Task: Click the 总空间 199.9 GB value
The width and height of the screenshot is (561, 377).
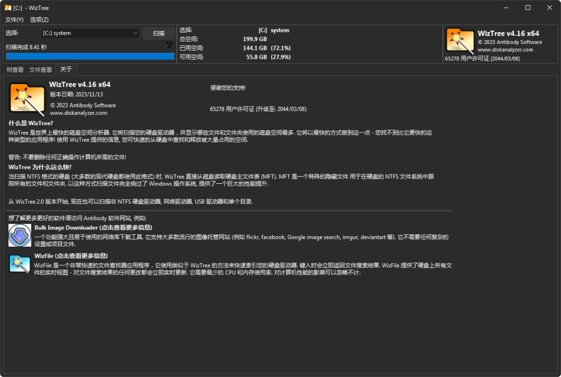Action: (255, 39)
